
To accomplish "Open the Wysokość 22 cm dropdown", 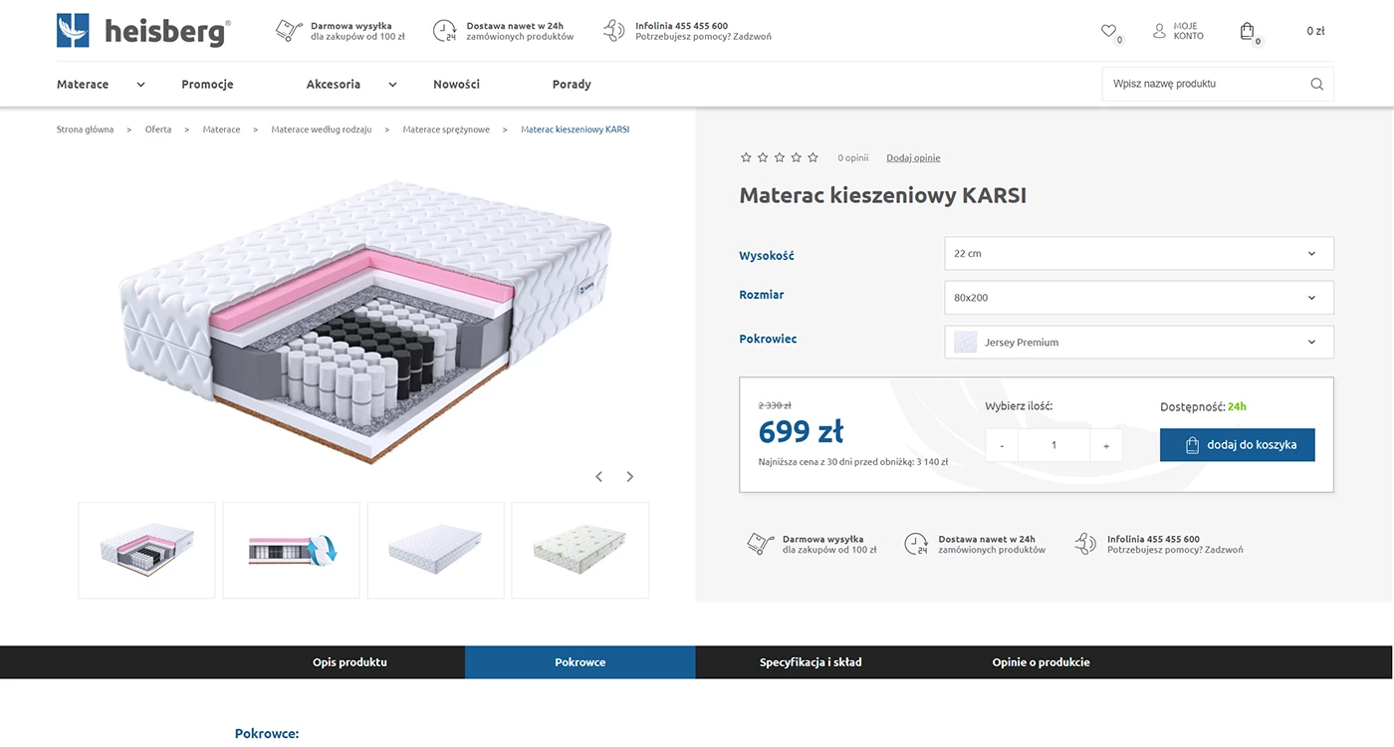I will [1139, 253].
